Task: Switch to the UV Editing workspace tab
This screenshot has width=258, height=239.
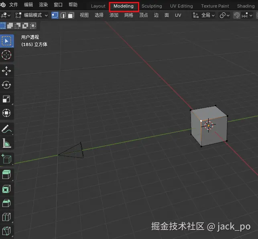Action: click(181, 6)
